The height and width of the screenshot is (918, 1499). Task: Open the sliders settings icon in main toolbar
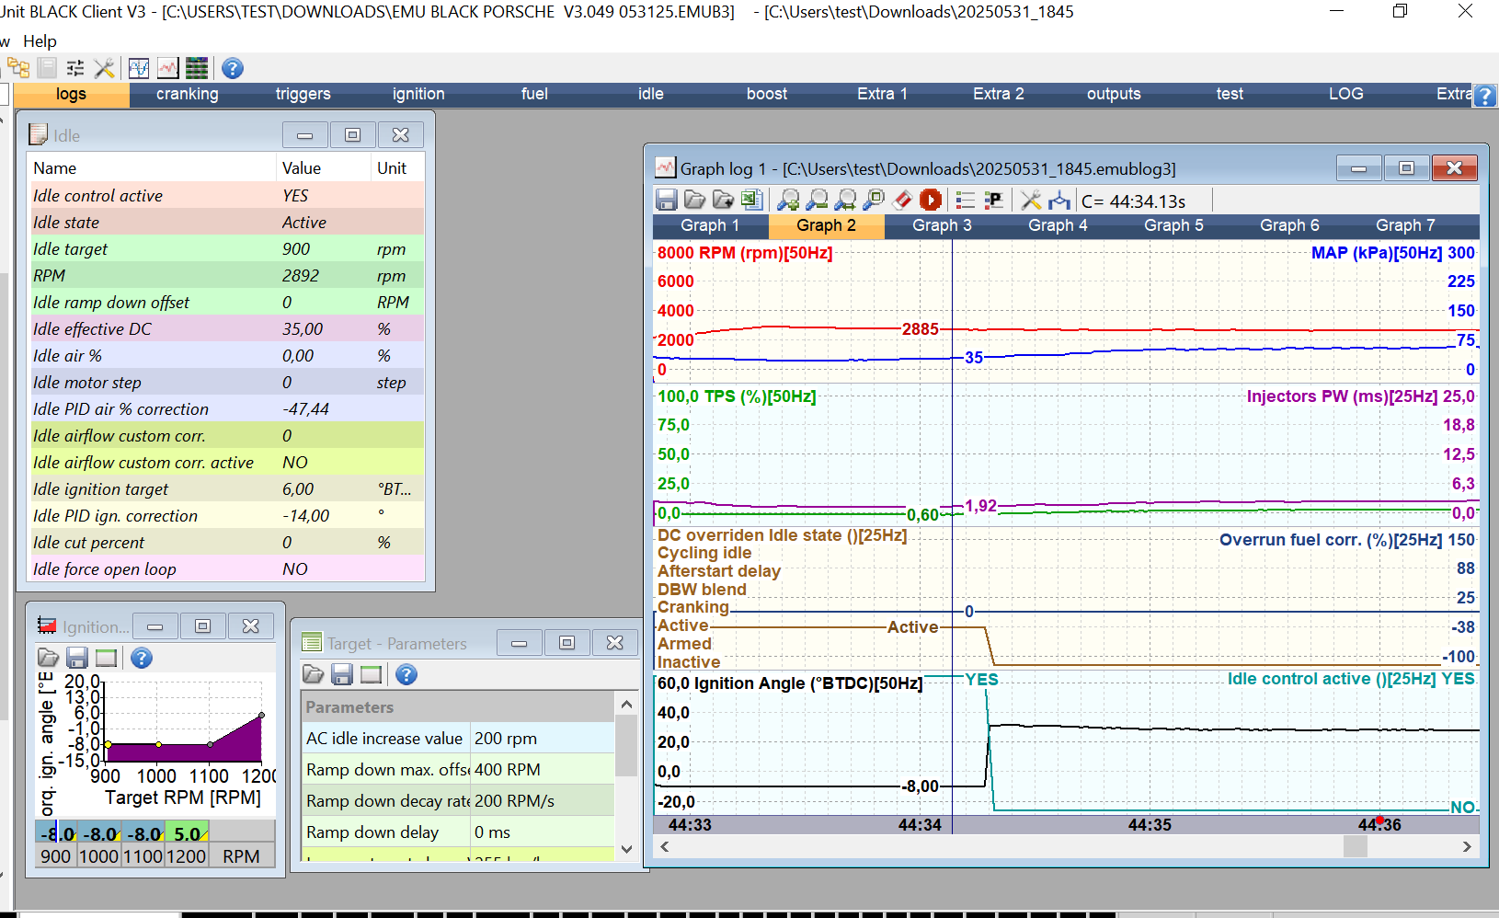75,68
